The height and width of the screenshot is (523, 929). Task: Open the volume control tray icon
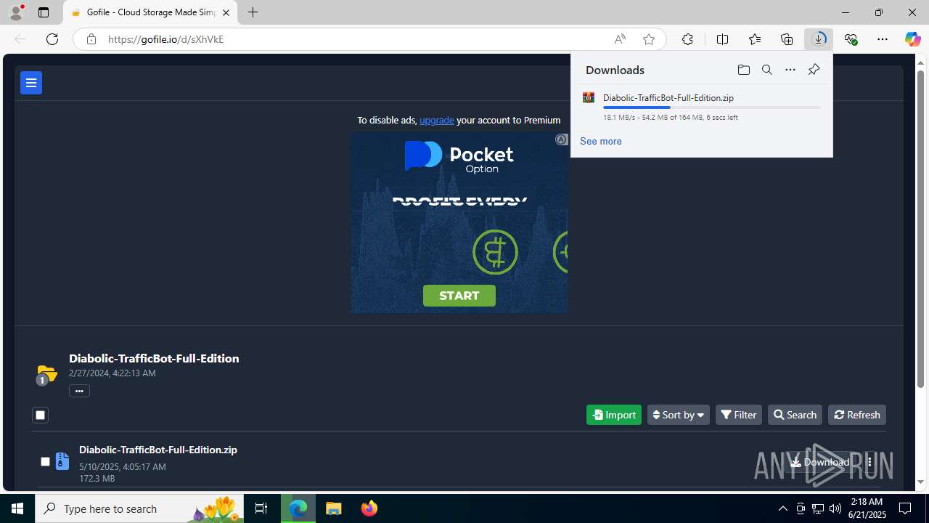[835, 508]
